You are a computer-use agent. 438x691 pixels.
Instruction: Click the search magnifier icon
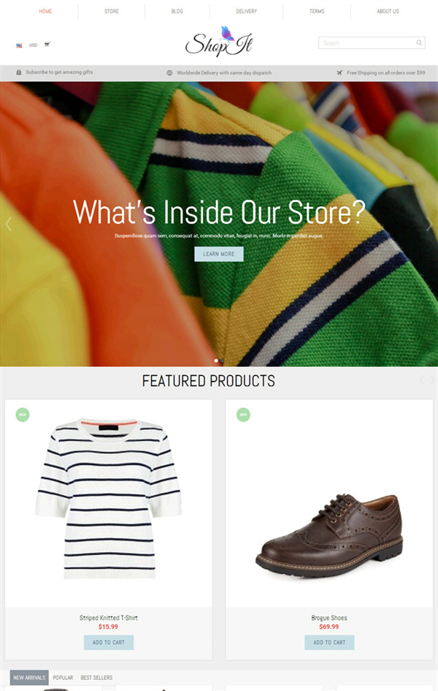click(x=419, y=42)
